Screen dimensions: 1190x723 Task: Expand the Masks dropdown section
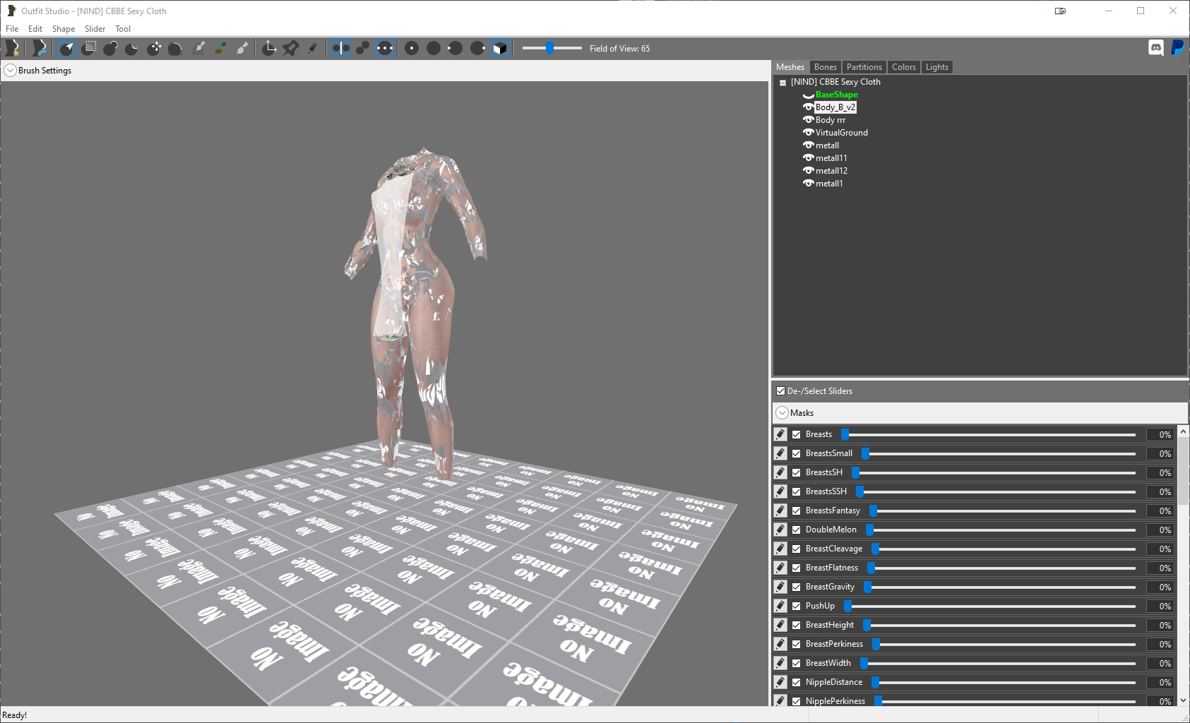[x=782, y=413]
